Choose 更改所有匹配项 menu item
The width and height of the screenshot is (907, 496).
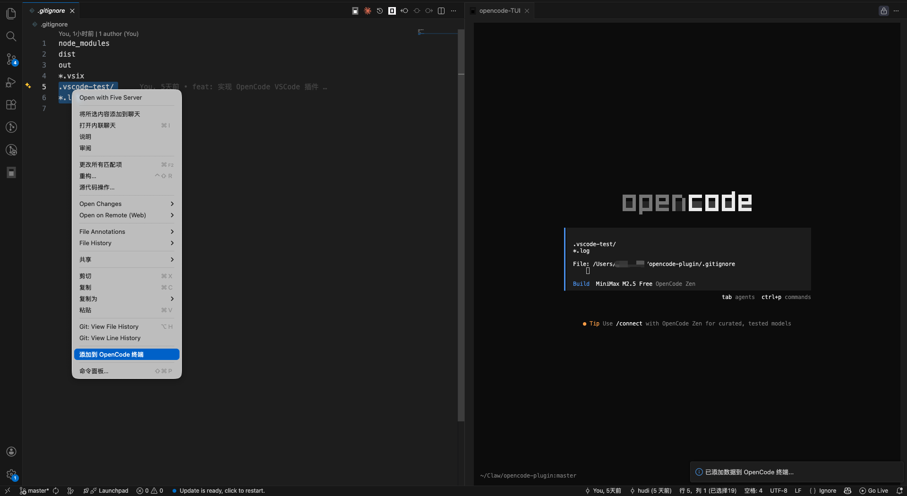(x=127, y=164)
